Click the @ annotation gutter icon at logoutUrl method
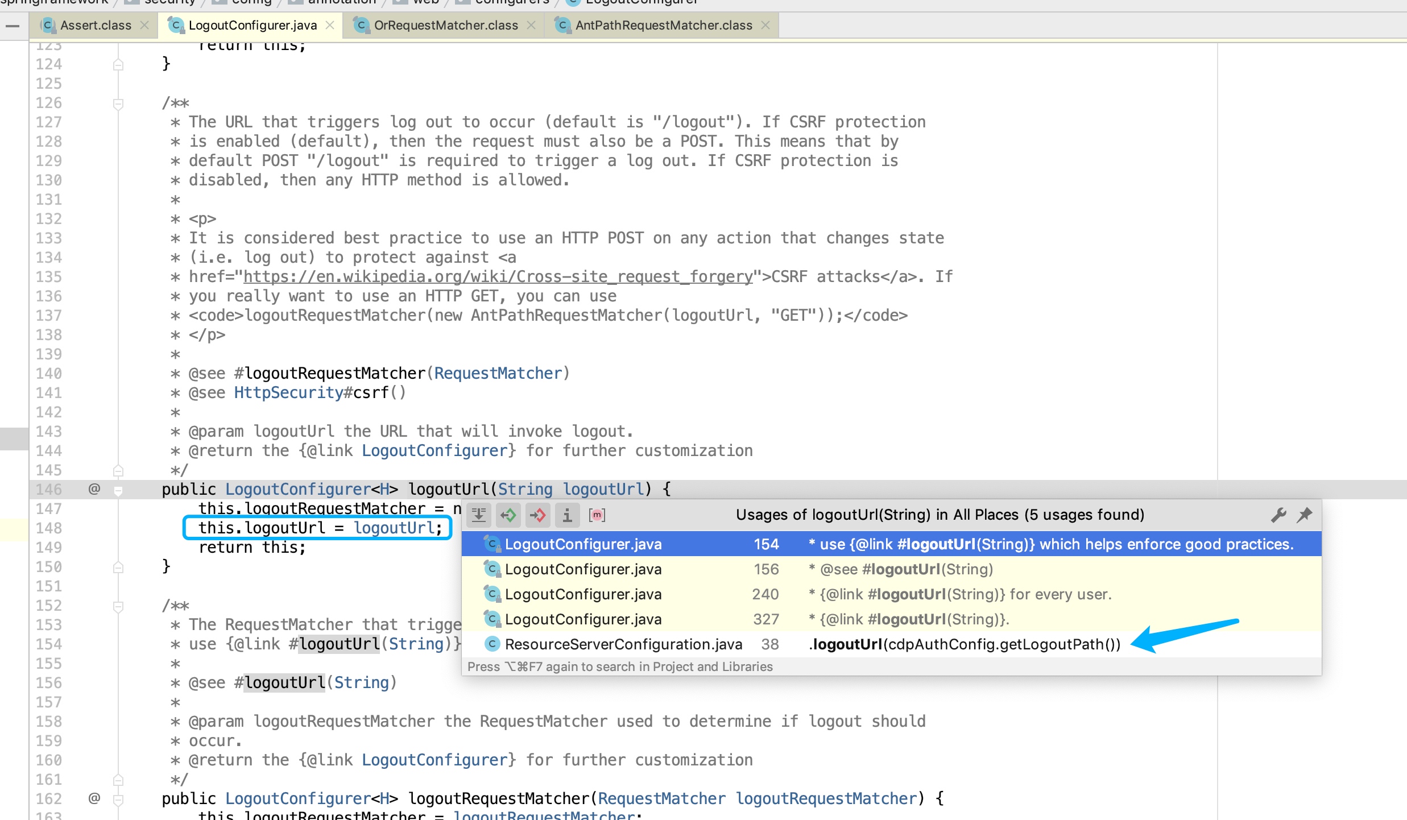Image resolution: width=1407 pixels, height=820 pixels. 94,489
